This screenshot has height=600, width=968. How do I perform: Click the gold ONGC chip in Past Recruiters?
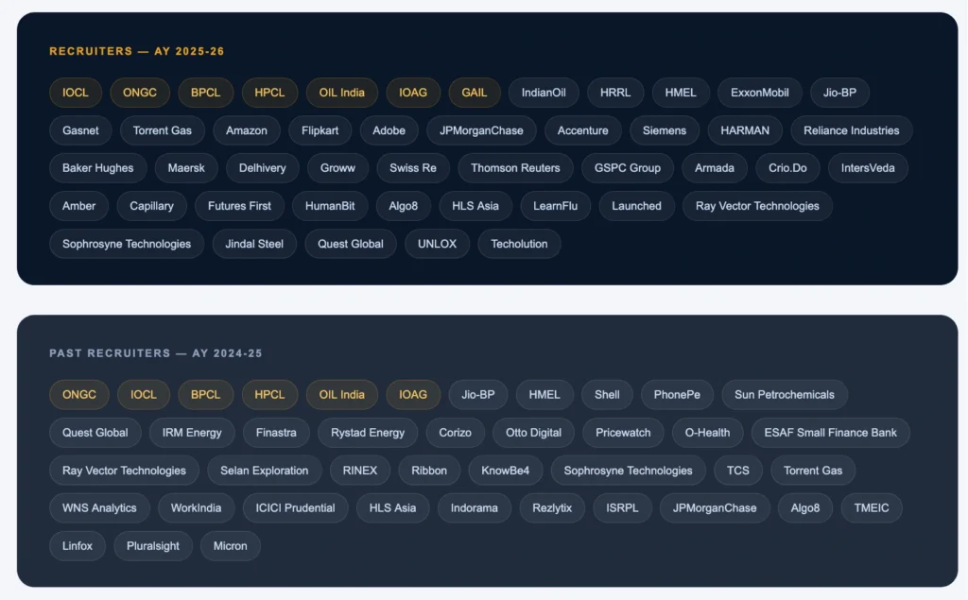pos(79,394)
